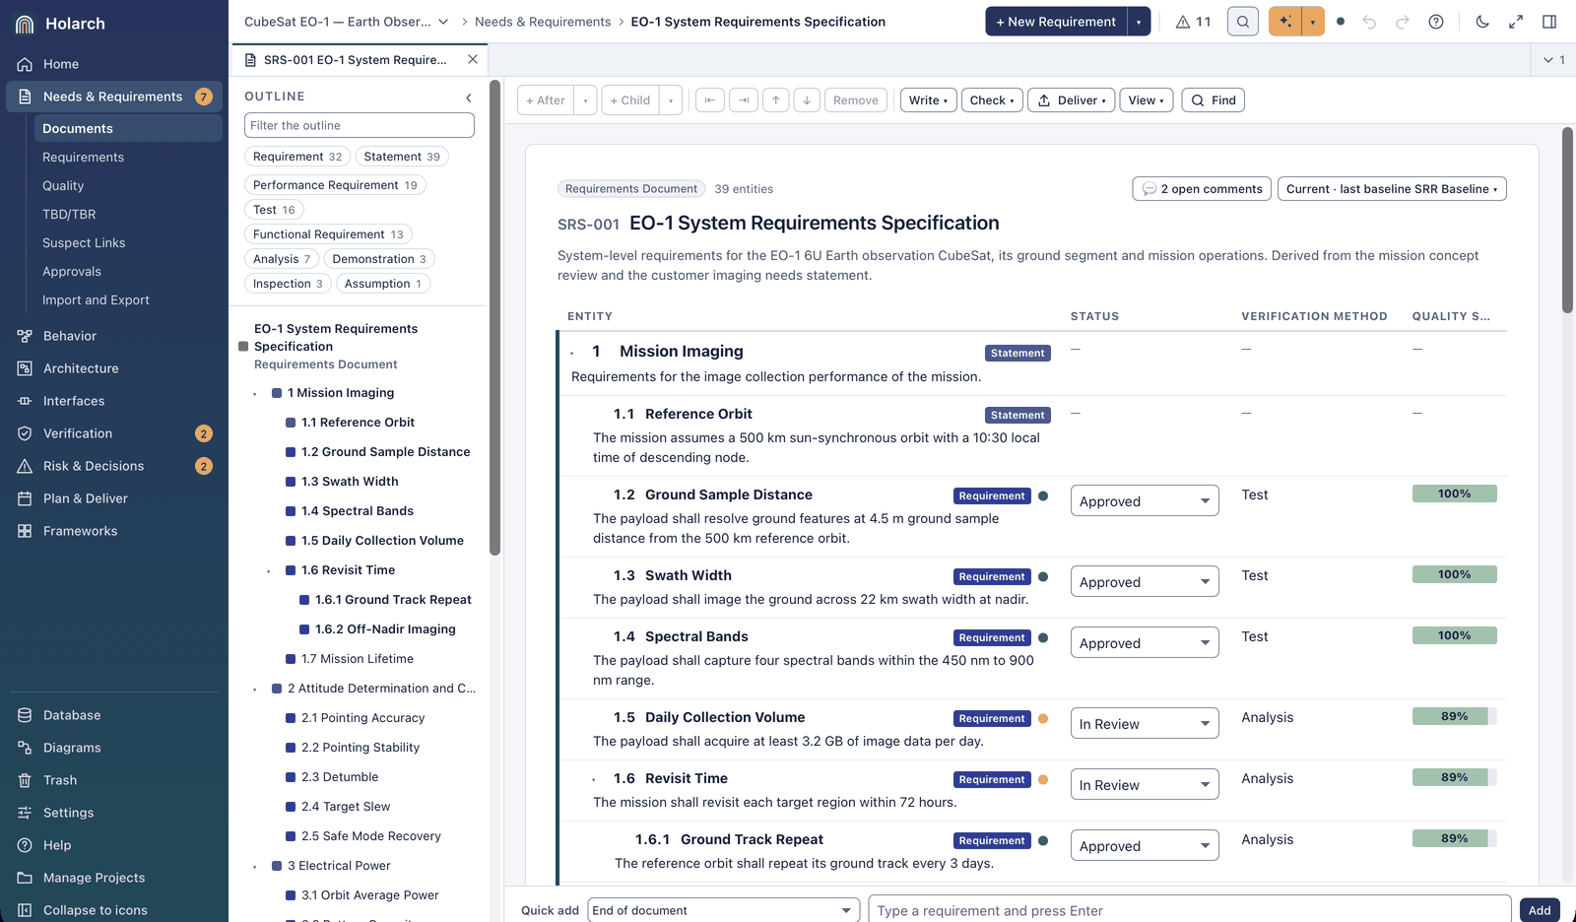Click the move up arrow icon
The width and height of the screenshot is (1576, 922).
(776, 100)
